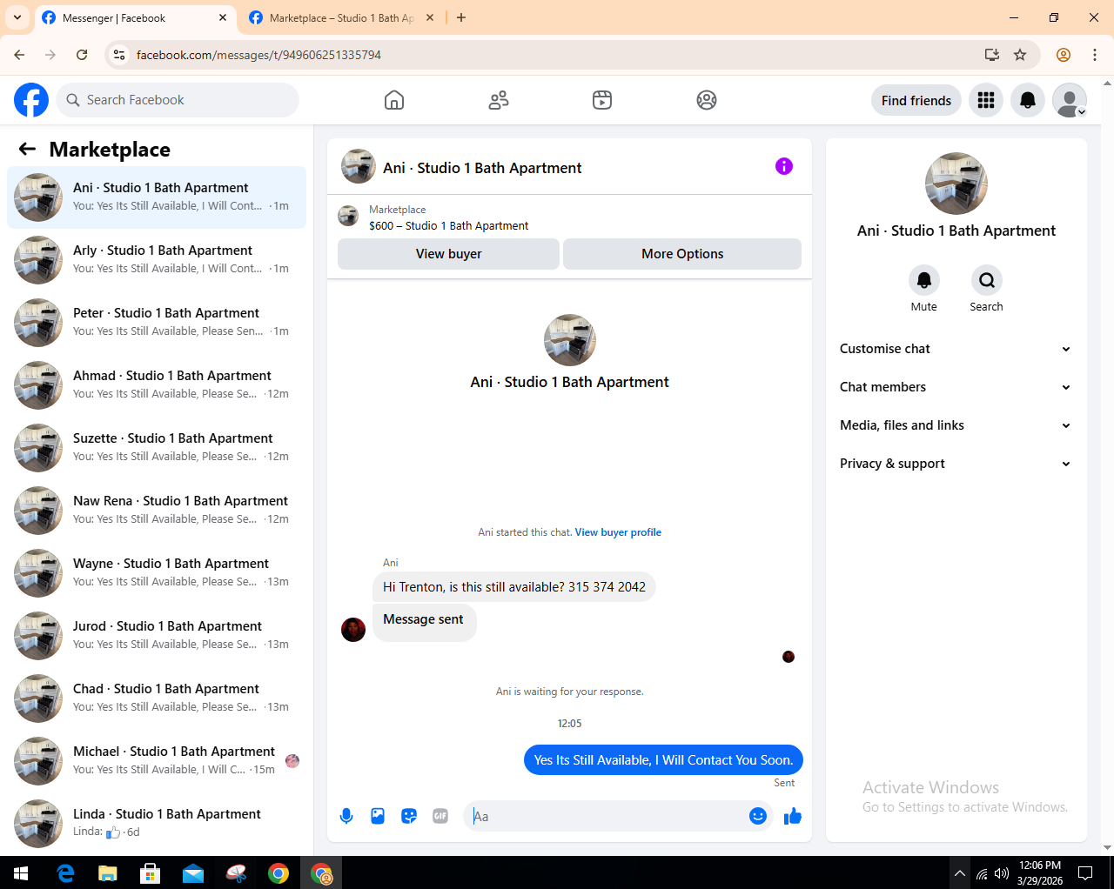Click the 'Message sent' chat bubble
This screenshot has width=1114, height=889.
click(x=424, y=623)
